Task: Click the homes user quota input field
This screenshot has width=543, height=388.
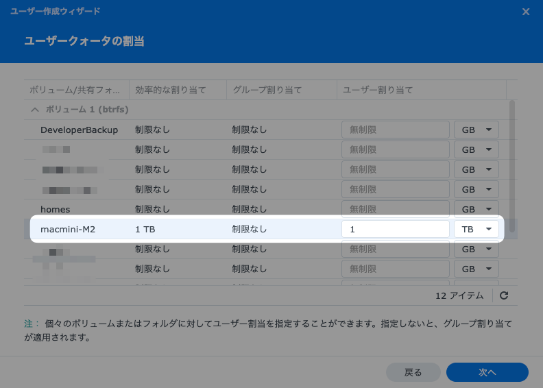Action: pos(395,209)
